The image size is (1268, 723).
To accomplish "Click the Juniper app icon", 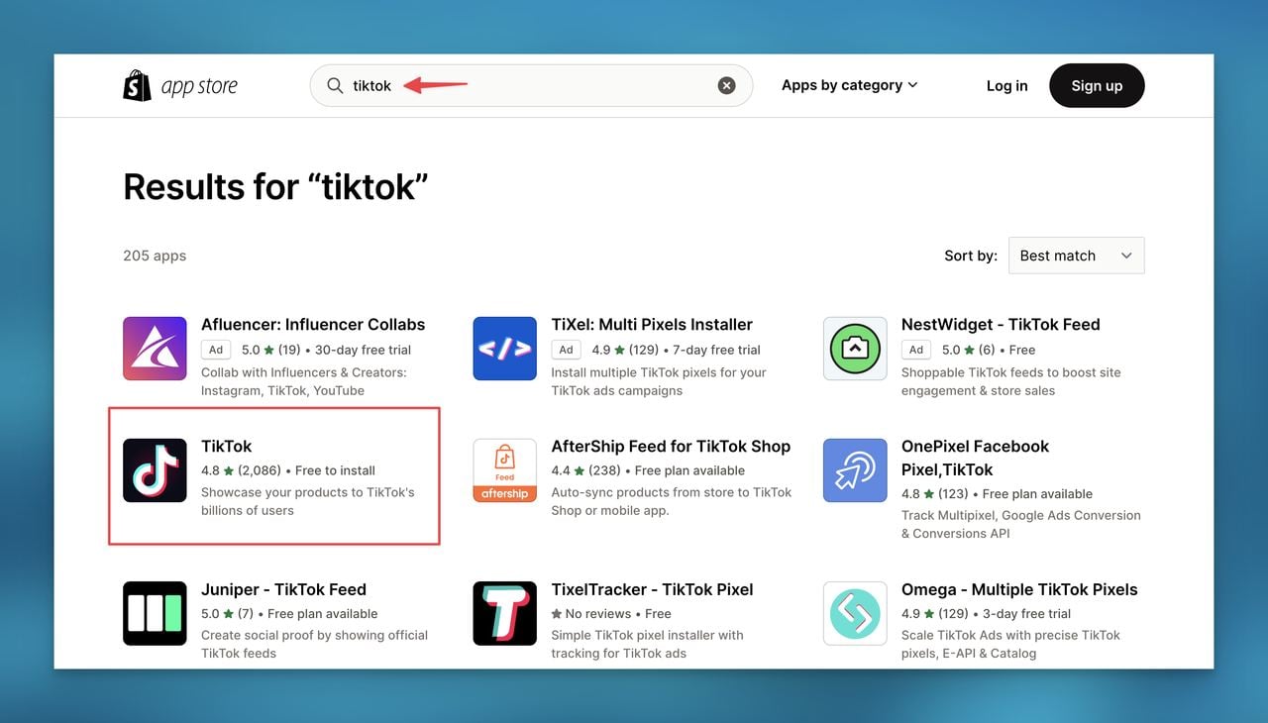I will (155, 613).
